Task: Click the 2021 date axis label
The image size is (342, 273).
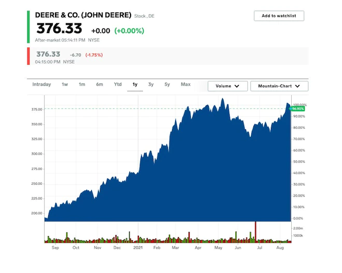Action: pyautogui.click(x=138, y=248)
